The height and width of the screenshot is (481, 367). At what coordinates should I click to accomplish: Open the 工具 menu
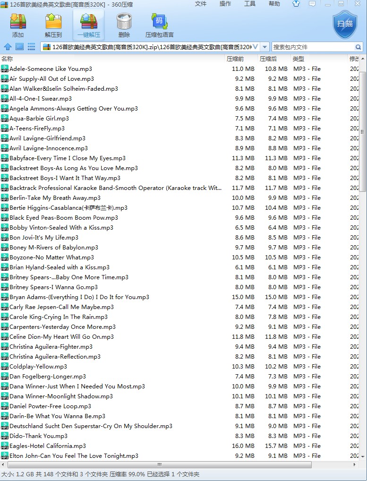pyautogui.click(x=249, y=4)
